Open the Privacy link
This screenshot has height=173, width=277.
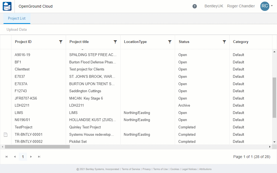point(147,169)
